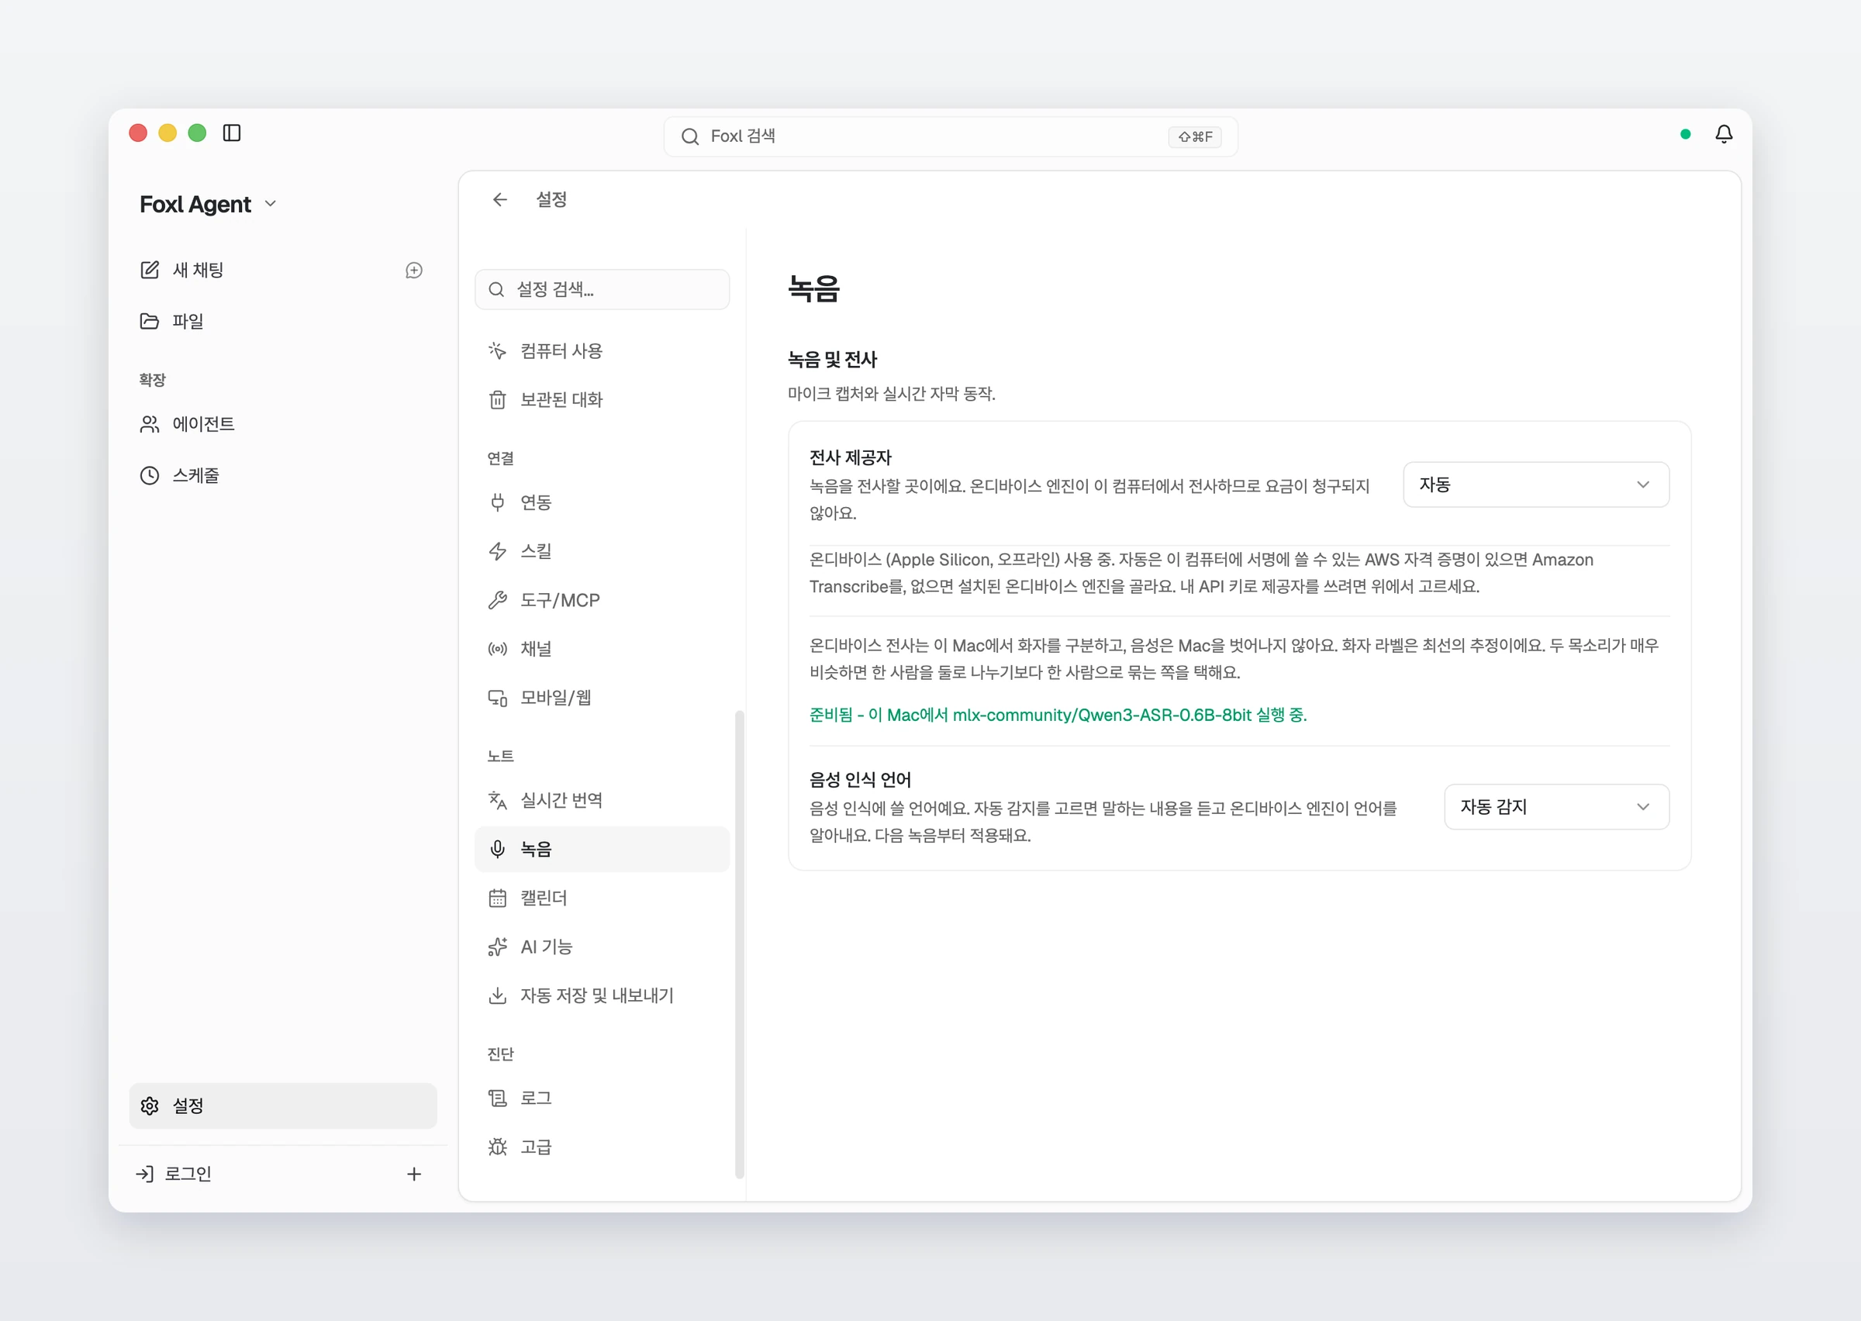
Task: Click the plus-bubble icon beside 새 채팅
Action: tap(414, 270)
